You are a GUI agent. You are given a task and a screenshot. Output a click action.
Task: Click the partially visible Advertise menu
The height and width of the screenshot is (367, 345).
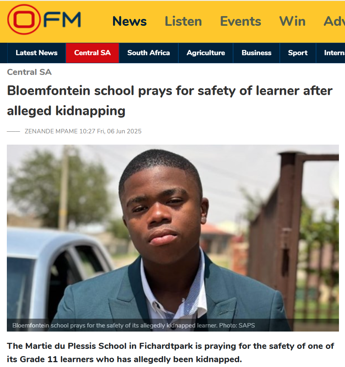pyautogui.click(x=334, y=21)
